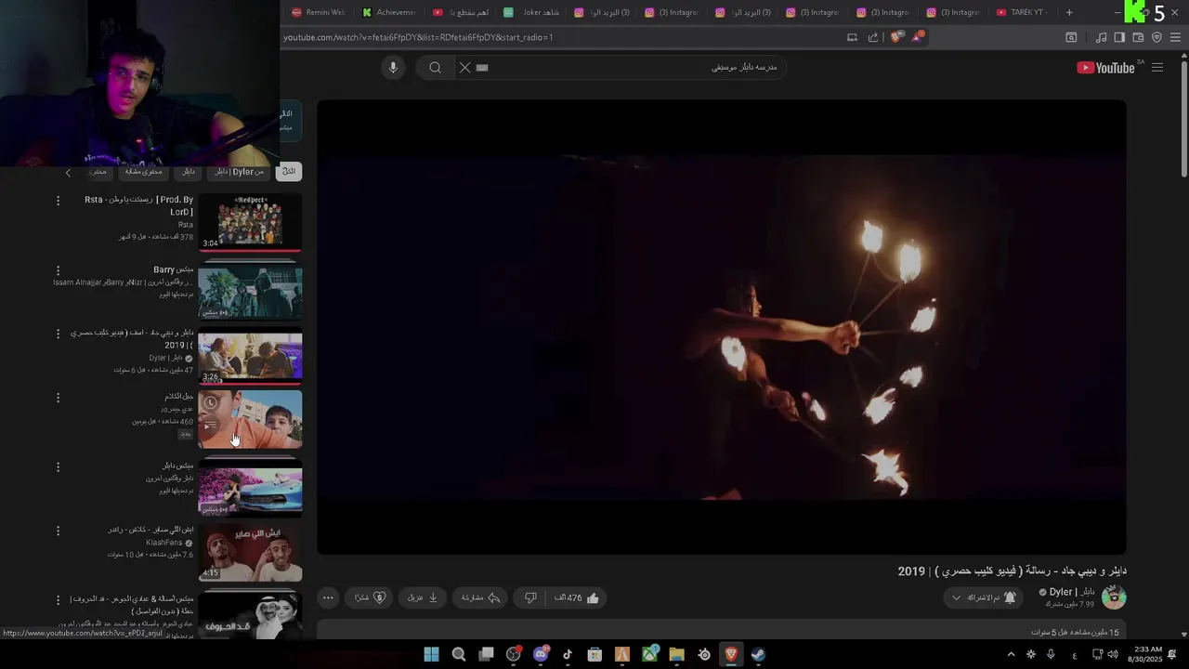Viewport: 1189px width, 669px height.
Task: Open the YouTube hamburger guide menu
Action: coord(1157,68)
